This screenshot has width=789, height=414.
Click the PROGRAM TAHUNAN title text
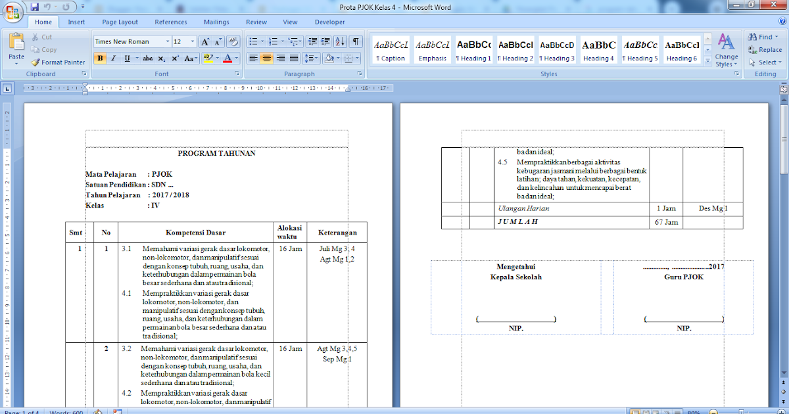[x=216, y=153]
